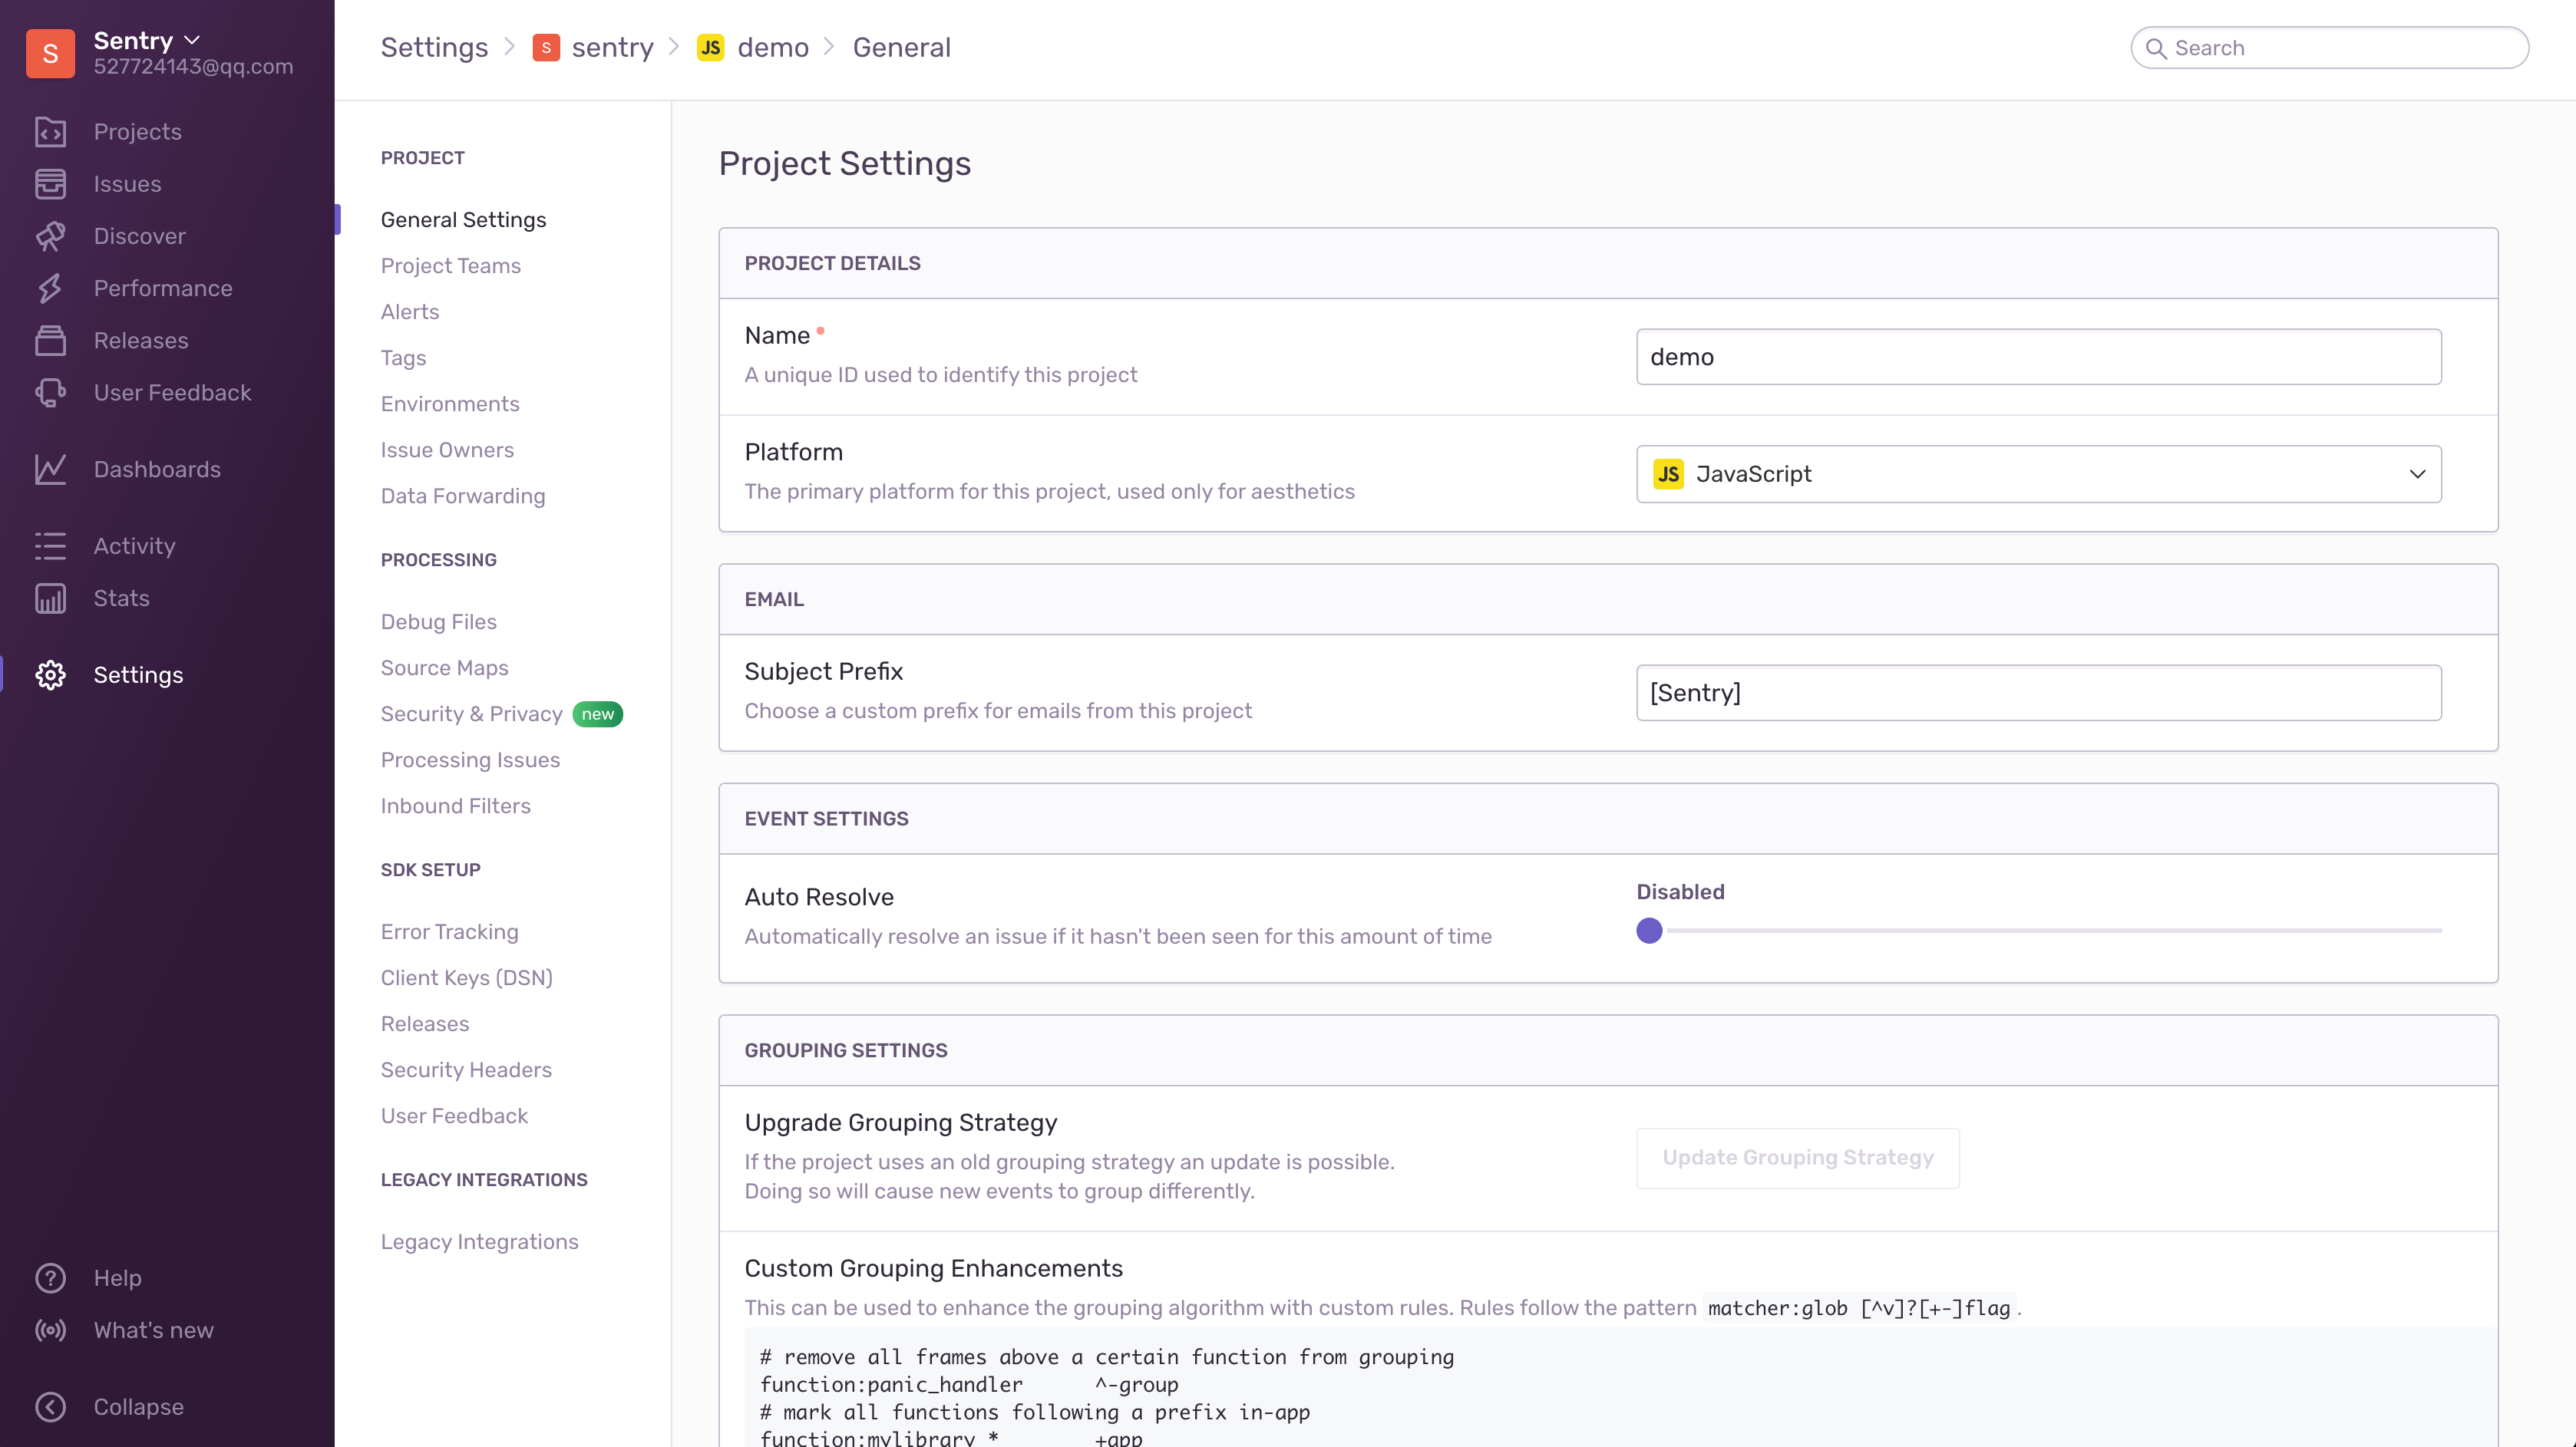2576x1447 pixels.
Task: Open Projects in main sidebar
Action: click(x=138, y=132)
